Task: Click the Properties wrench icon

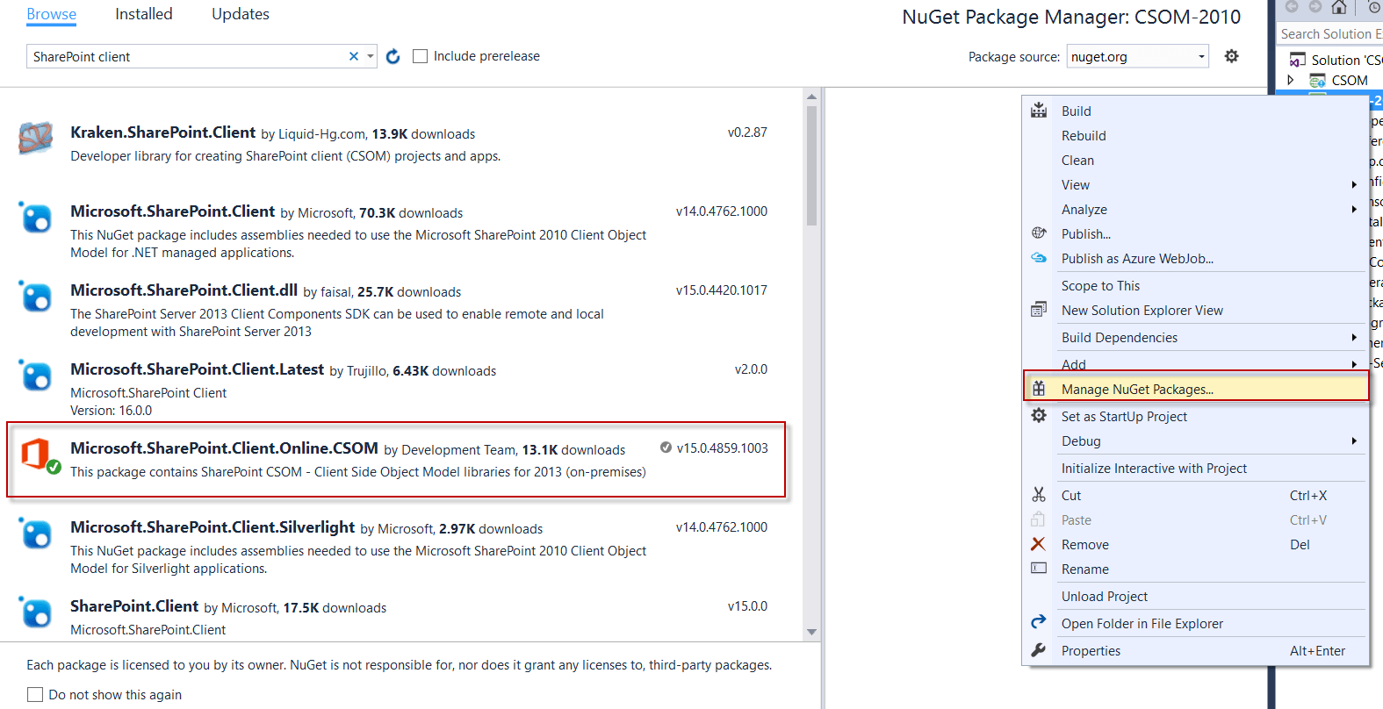Action: 1039,650
